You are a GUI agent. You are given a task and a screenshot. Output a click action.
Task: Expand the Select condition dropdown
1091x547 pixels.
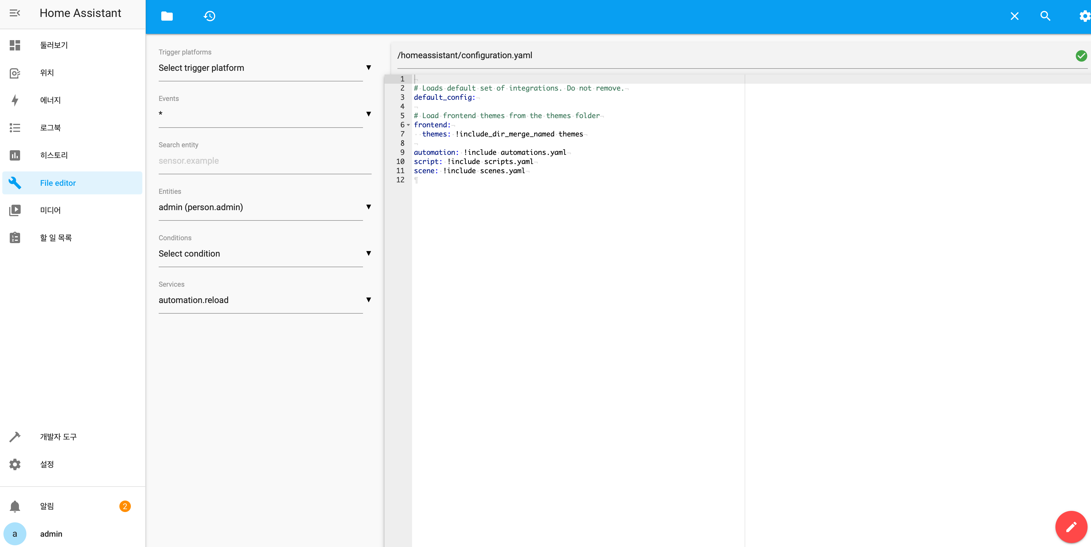pos(265,254)
